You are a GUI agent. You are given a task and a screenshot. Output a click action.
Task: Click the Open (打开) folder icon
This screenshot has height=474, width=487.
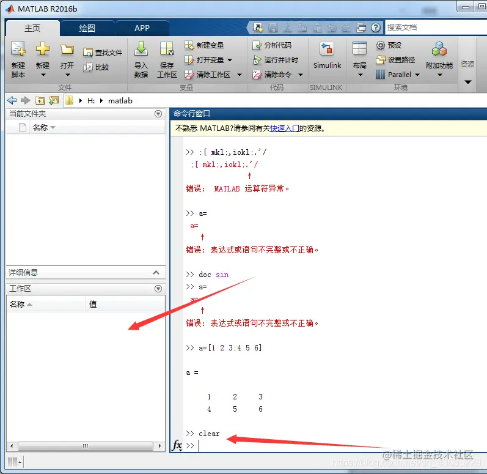pos(67,49)
